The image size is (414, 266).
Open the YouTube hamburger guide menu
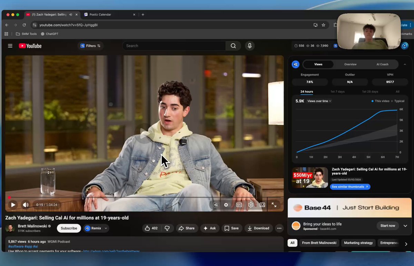(10, 46)
